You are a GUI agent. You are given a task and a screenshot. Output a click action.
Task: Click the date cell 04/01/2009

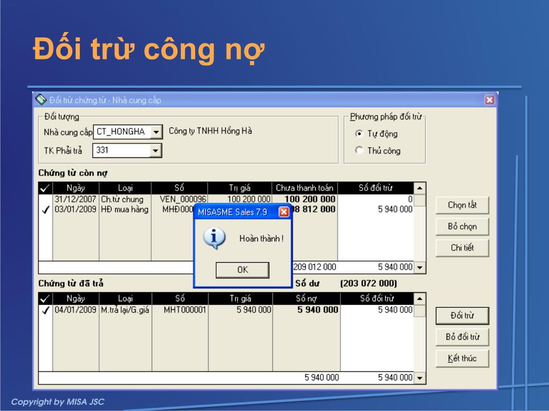coord(75,310)
